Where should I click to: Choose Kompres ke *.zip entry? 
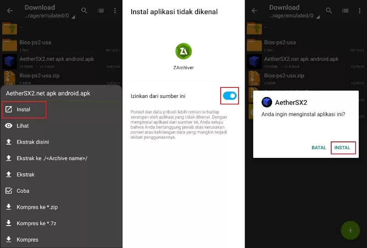(61, 207)
